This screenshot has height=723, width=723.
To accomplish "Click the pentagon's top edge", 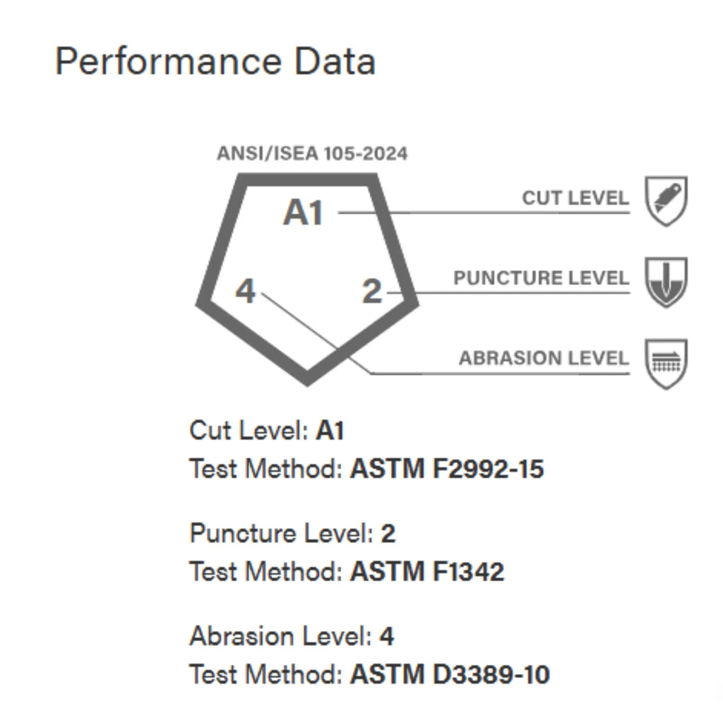I will [308, 179].
